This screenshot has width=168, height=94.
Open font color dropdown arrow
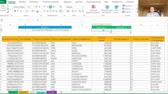point(40,11)
